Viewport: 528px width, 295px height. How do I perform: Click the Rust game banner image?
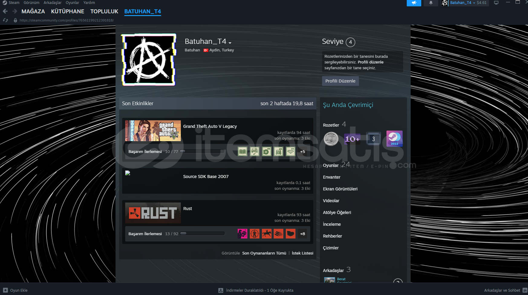pyautogui.click(x=153, y=213)
